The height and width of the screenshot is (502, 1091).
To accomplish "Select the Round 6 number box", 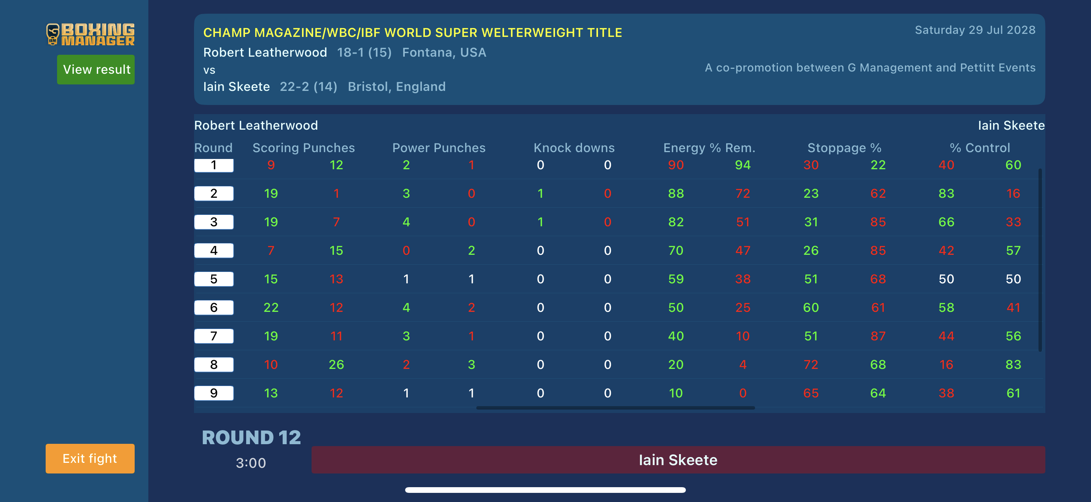I will (213, 307).
